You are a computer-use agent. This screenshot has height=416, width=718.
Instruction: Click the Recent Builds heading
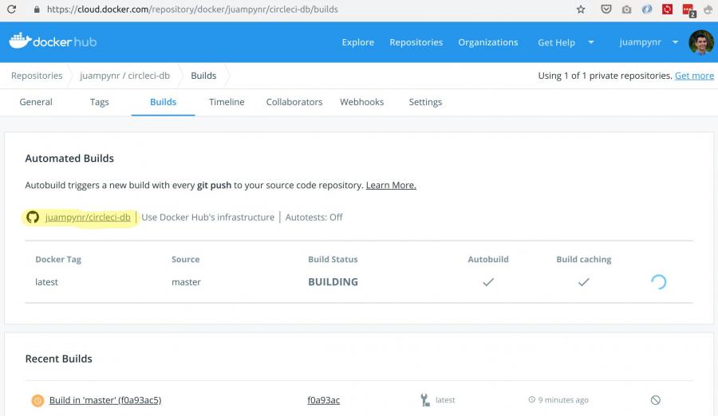pos(58,359)
